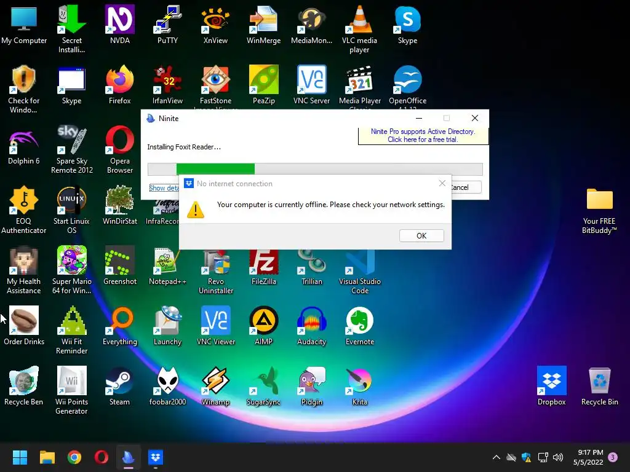Select the VNC Server shortcut
This screenshot has width=630, height=472.
(311, 85)
